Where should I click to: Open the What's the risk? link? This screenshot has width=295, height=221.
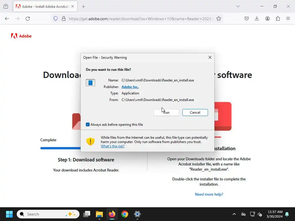pyautogui.click(x=113, y=146)
